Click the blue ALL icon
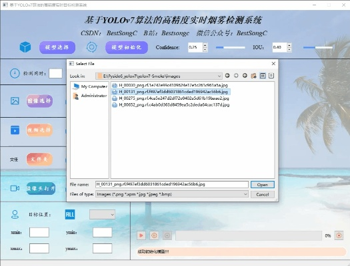This screenshot has width=350, height=266. coord(70,214)
